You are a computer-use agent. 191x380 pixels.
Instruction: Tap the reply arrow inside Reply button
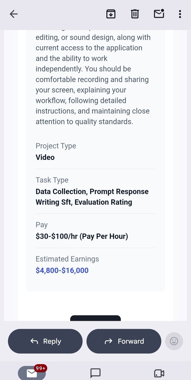point(34,341)
